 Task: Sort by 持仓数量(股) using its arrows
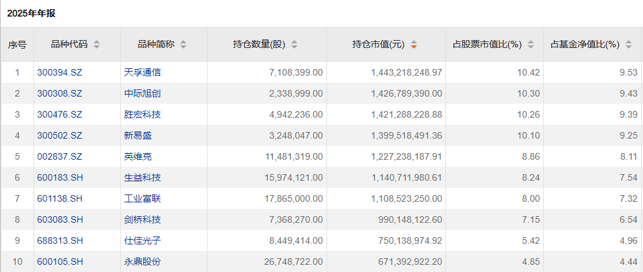[x=294, y=45]
